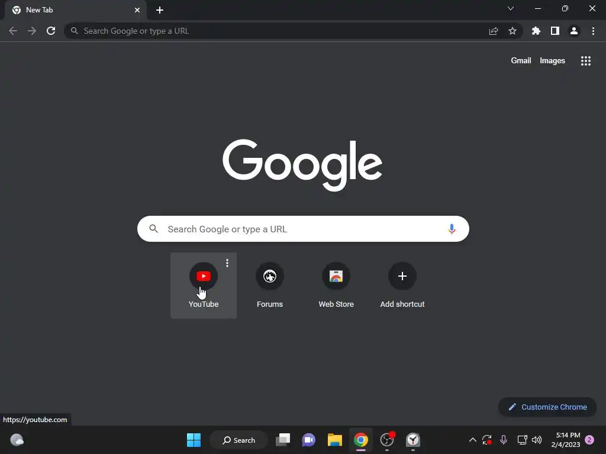Open the Google apps grid
Image resolution: width=606 pixels, height=454 pixels.
[585, 61]
